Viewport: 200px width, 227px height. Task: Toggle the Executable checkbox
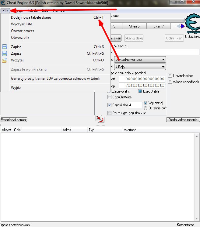pyautogui.click(x=140, y=91)
